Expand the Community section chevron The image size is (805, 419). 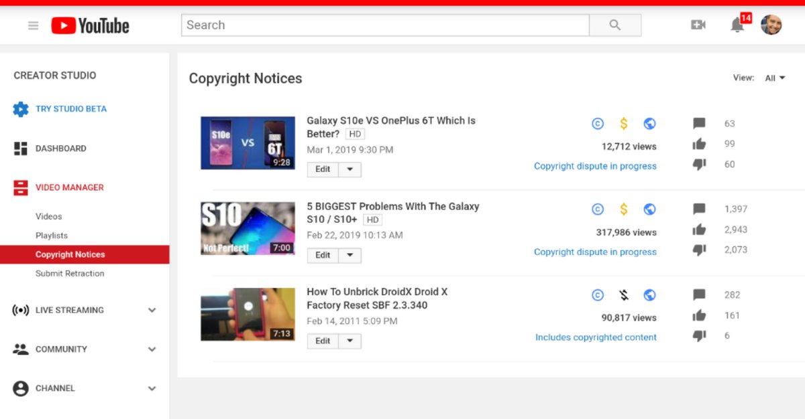click(x=152, y=349)
